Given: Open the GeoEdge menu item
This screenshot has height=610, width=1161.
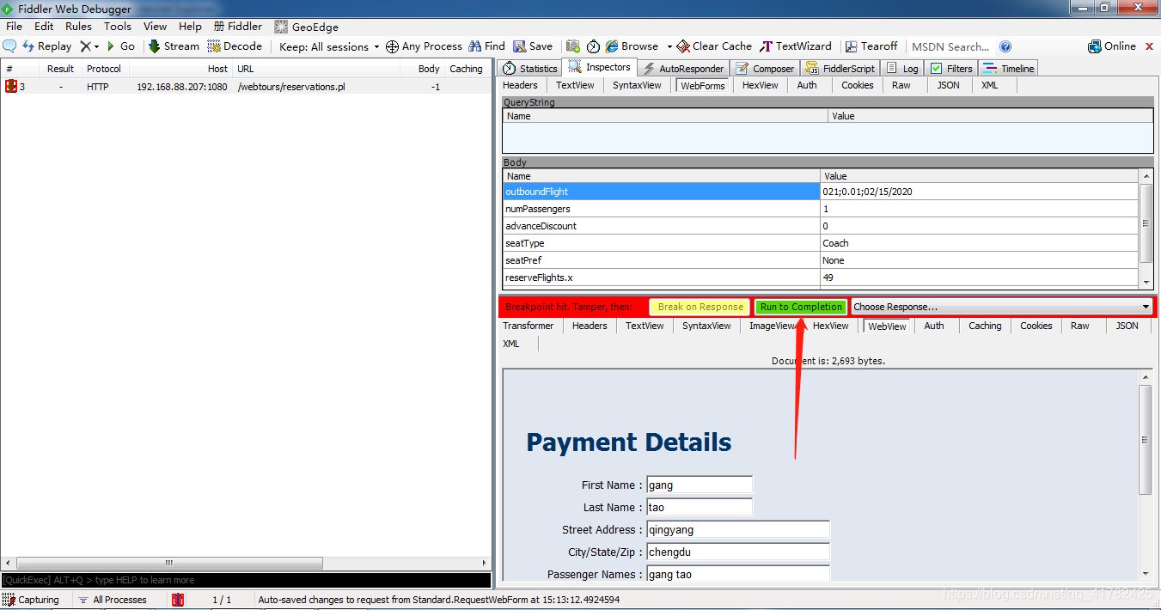Looking at the screenshot, I should click(307, 27).
